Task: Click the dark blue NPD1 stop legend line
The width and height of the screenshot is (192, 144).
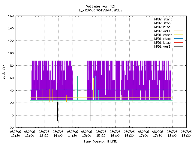Action: (x=178, y=39)
